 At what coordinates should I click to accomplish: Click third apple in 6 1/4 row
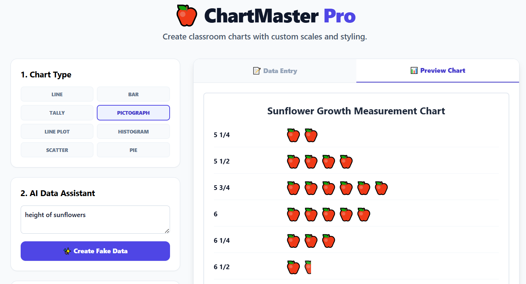[x=328, y=241]
